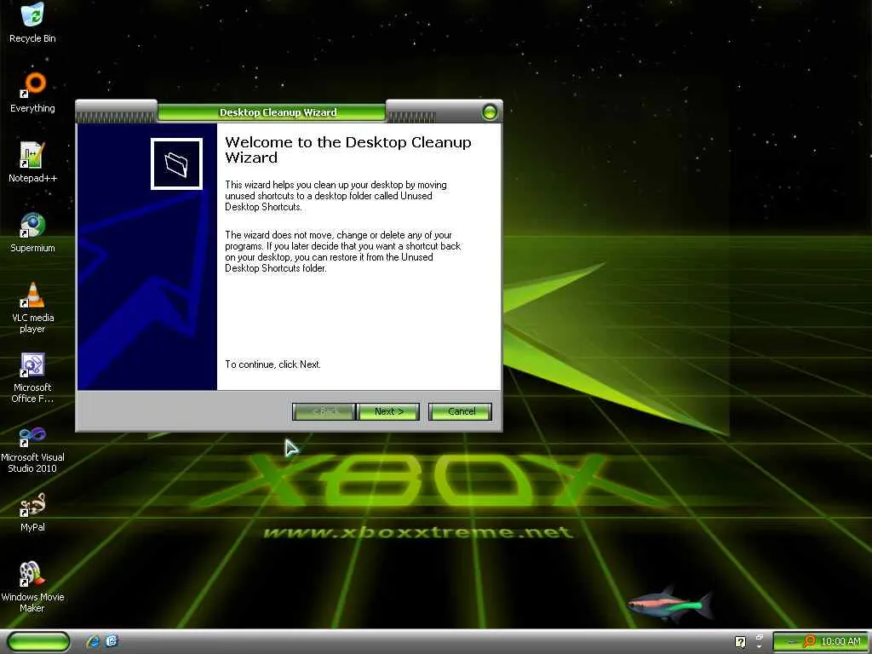Select the MyPal browser shortcut
This screenshot has height=654, width=872.
[x=33, y=512]
